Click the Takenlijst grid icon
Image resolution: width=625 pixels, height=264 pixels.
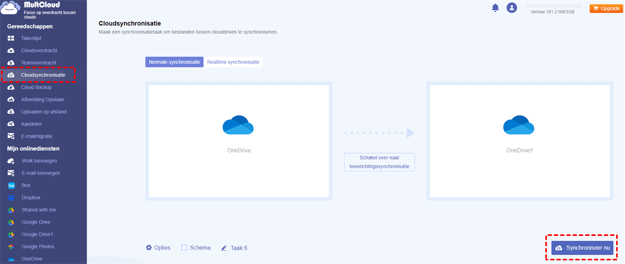click(11, 39)
